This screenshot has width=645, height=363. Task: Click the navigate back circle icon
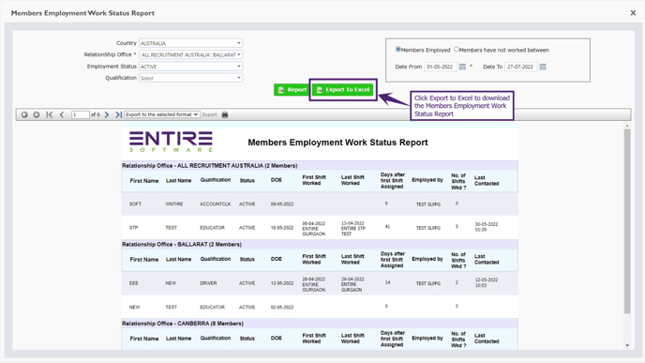point(24,114)
